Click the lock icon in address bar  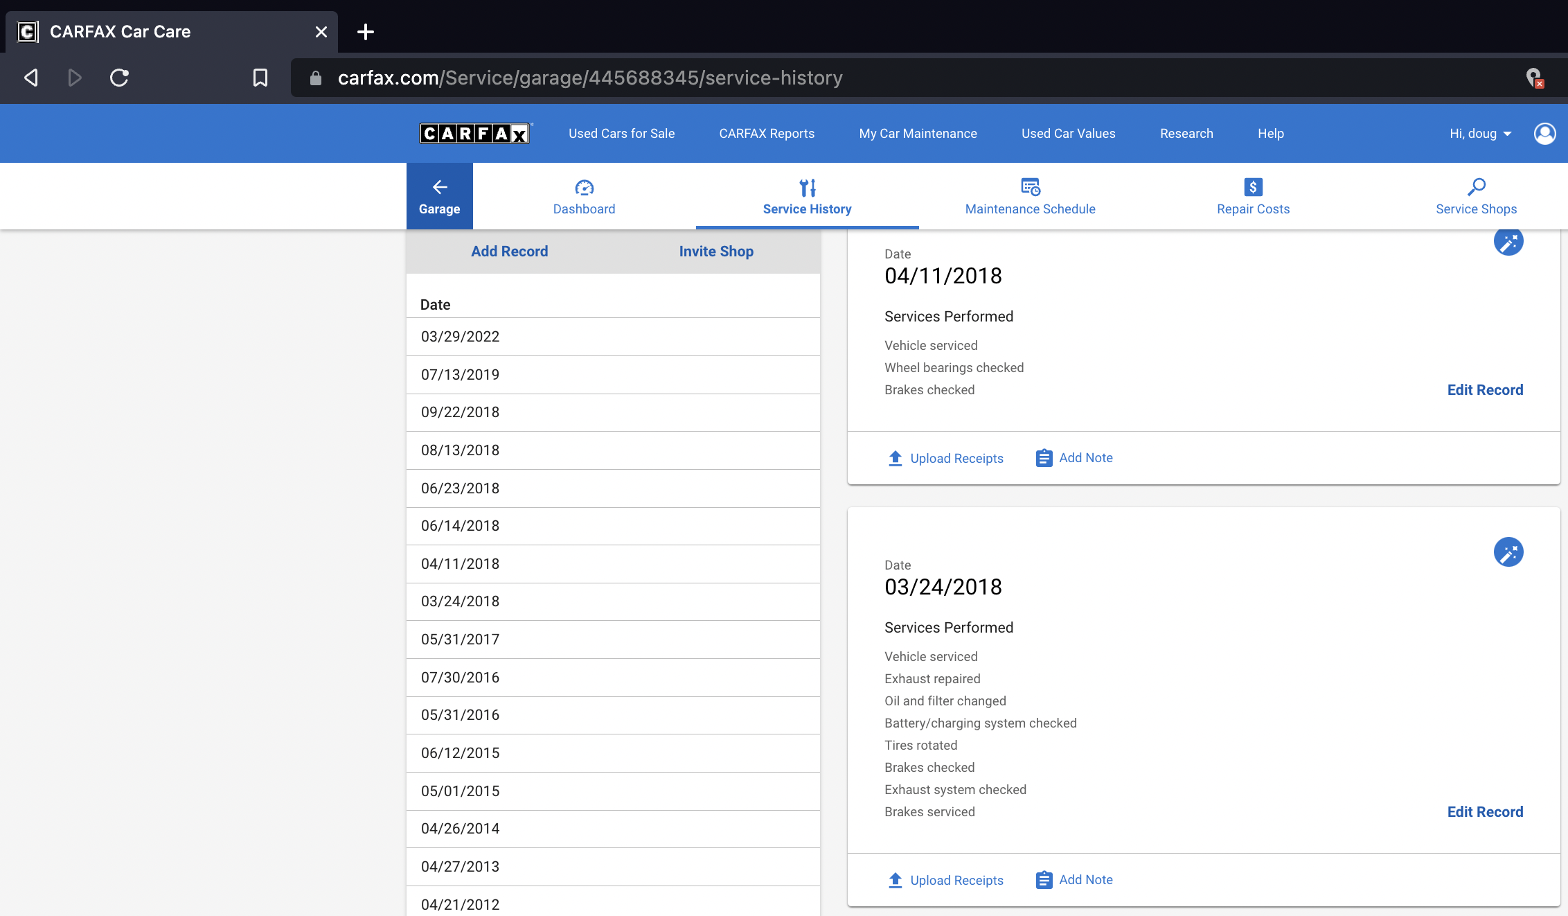pos(316,78)
